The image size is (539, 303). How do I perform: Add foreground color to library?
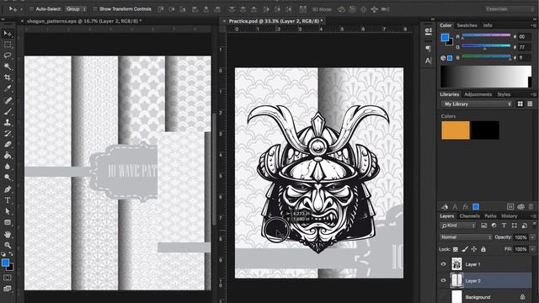click(x=476, y=206)
